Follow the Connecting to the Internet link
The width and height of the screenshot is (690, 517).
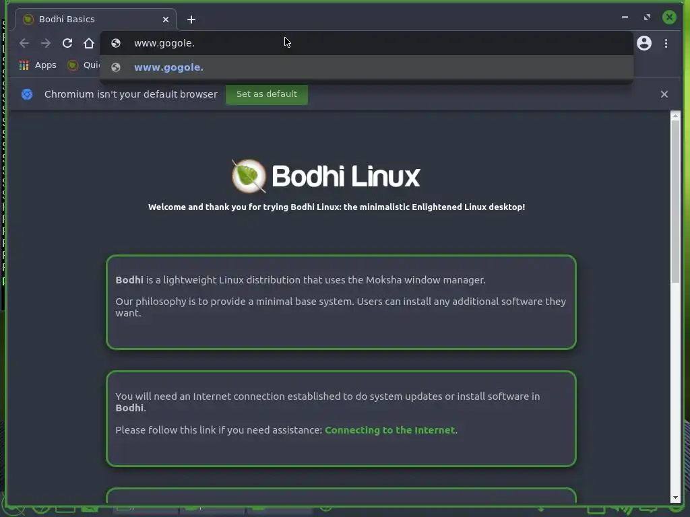[389, 430]
